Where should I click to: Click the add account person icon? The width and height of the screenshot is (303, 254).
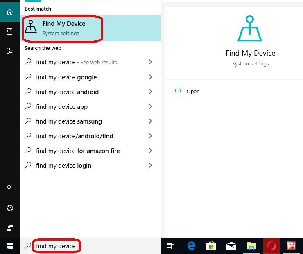10,188
